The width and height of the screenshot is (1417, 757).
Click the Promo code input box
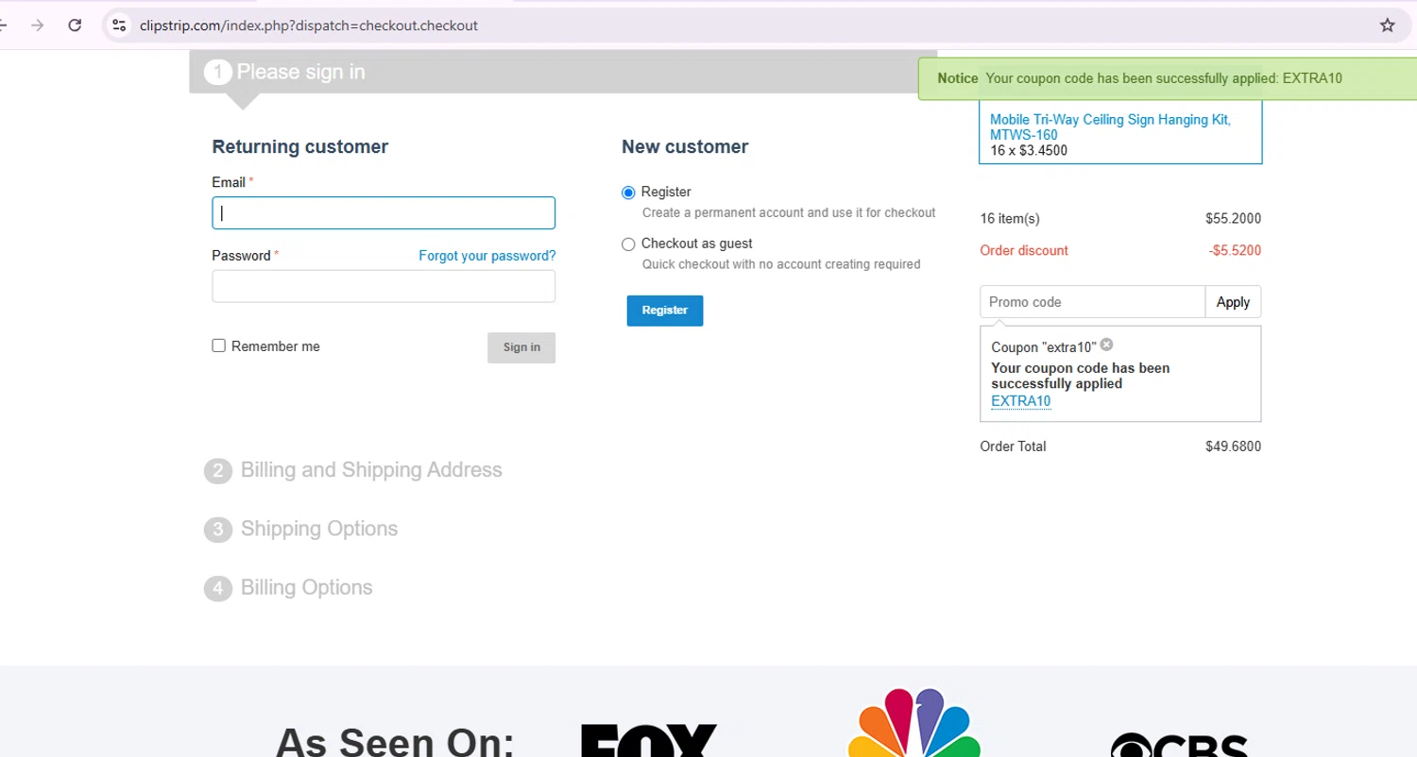tap(1093, 302)
